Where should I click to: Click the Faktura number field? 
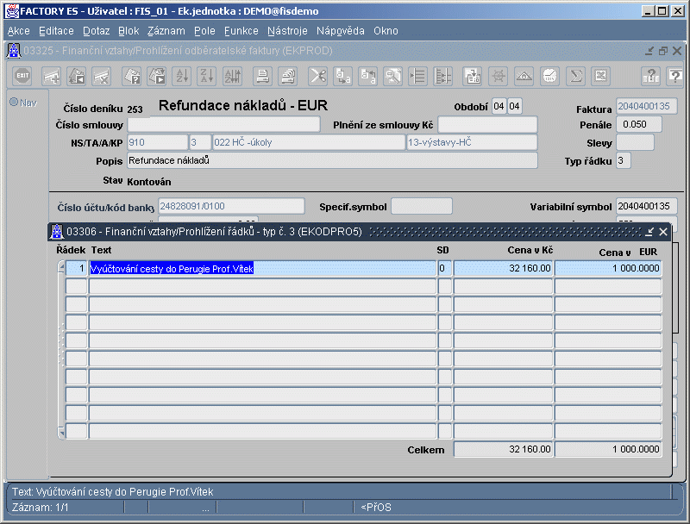pyautogui.click(x=646, y=106)
